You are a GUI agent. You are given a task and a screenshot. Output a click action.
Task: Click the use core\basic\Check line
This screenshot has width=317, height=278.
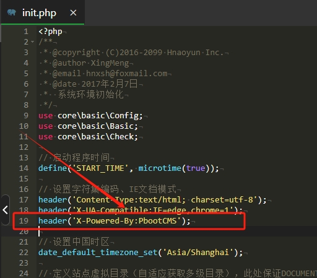coord(88,137)
